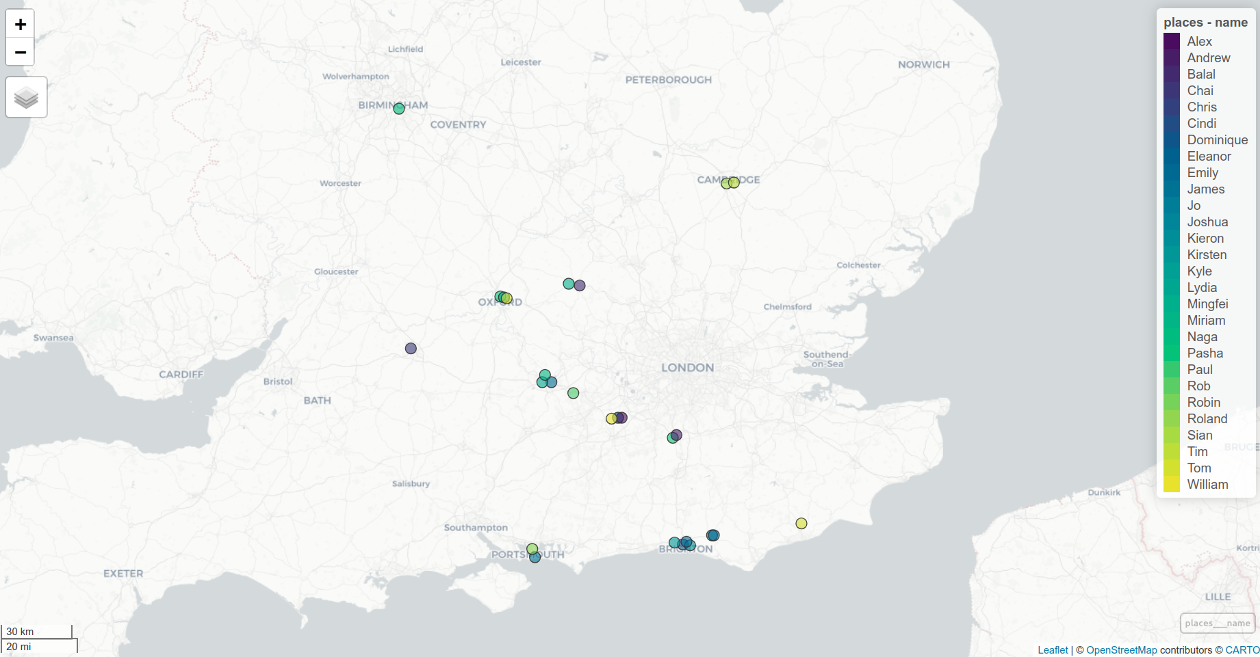Select the yellow-green marker at Portsmouth
This screenshot has width=1260, height=657.
[532, 548]
